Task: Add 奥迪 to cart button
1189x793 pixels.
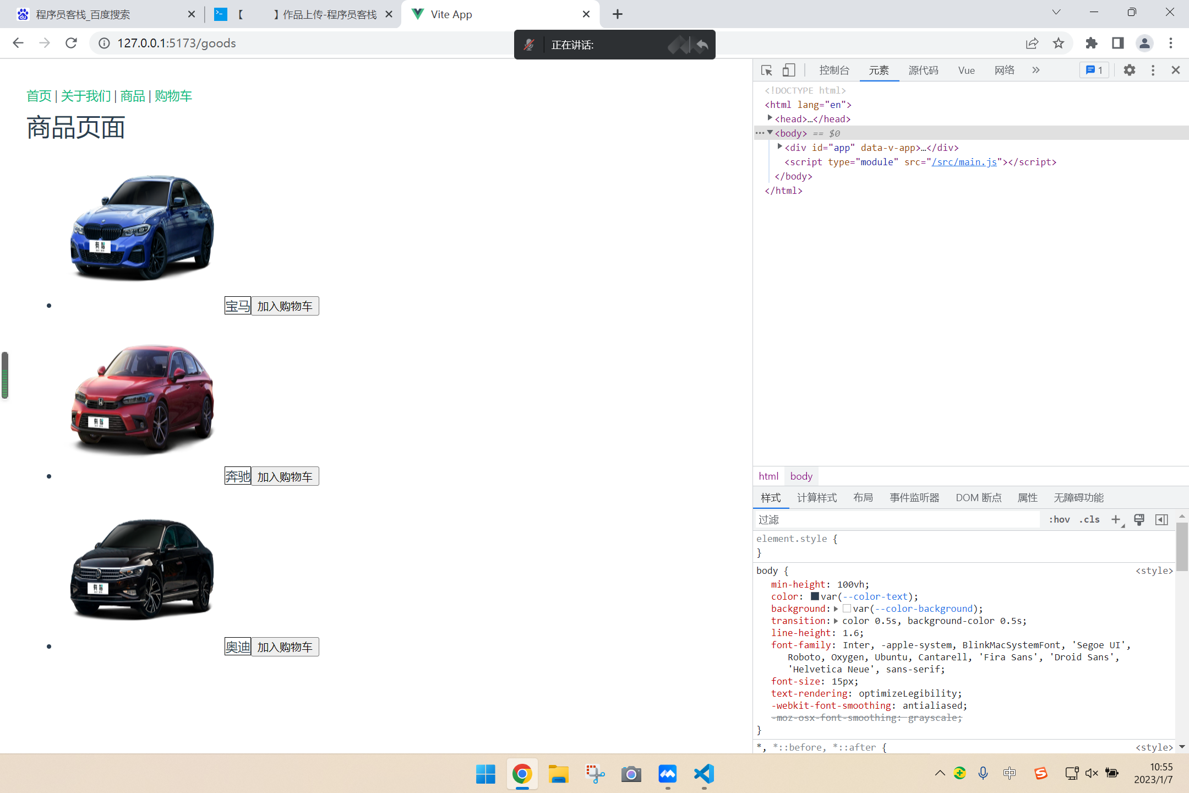Action: pos(285,647)
